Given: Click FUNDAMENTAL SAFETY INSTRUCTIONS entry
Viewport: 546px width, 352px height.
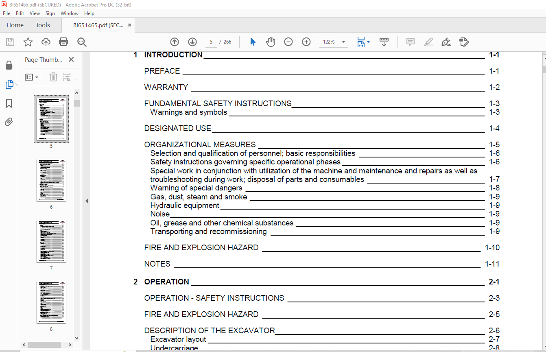Looking at the screenshot, I should tap(218, 103).
